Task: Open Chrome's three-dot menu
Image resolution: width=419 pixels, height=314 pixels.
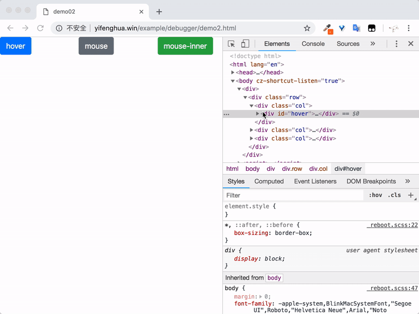Action: (x=408, y=28)
